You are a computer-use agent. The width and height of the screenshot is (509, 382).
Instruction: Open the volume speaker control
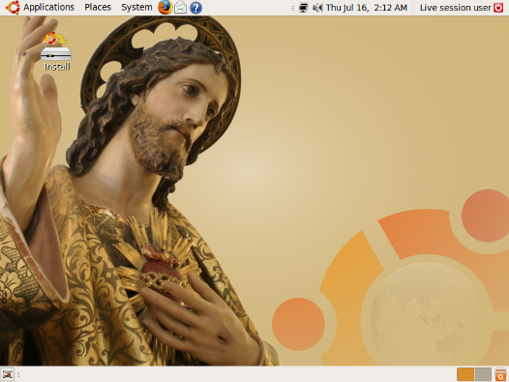pos(317,8)
